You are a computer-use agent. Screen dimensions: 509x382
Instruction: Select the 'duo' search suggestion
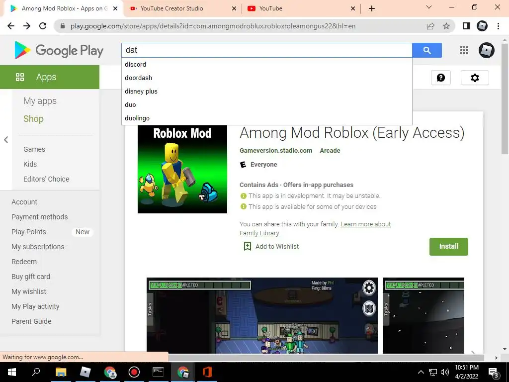click(267, 104)
